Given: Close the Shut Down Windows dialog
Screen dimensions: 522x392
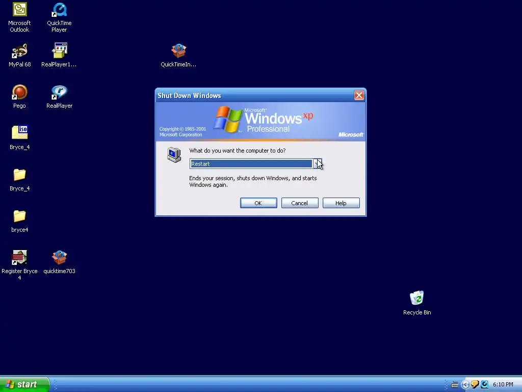Looking at the screenshot, I should click(359, 95).
